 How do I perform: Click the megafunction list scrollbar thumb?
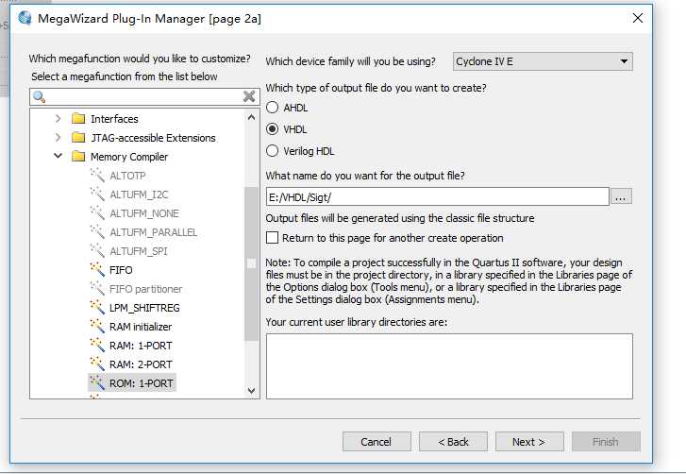click(x=251, y=263)
